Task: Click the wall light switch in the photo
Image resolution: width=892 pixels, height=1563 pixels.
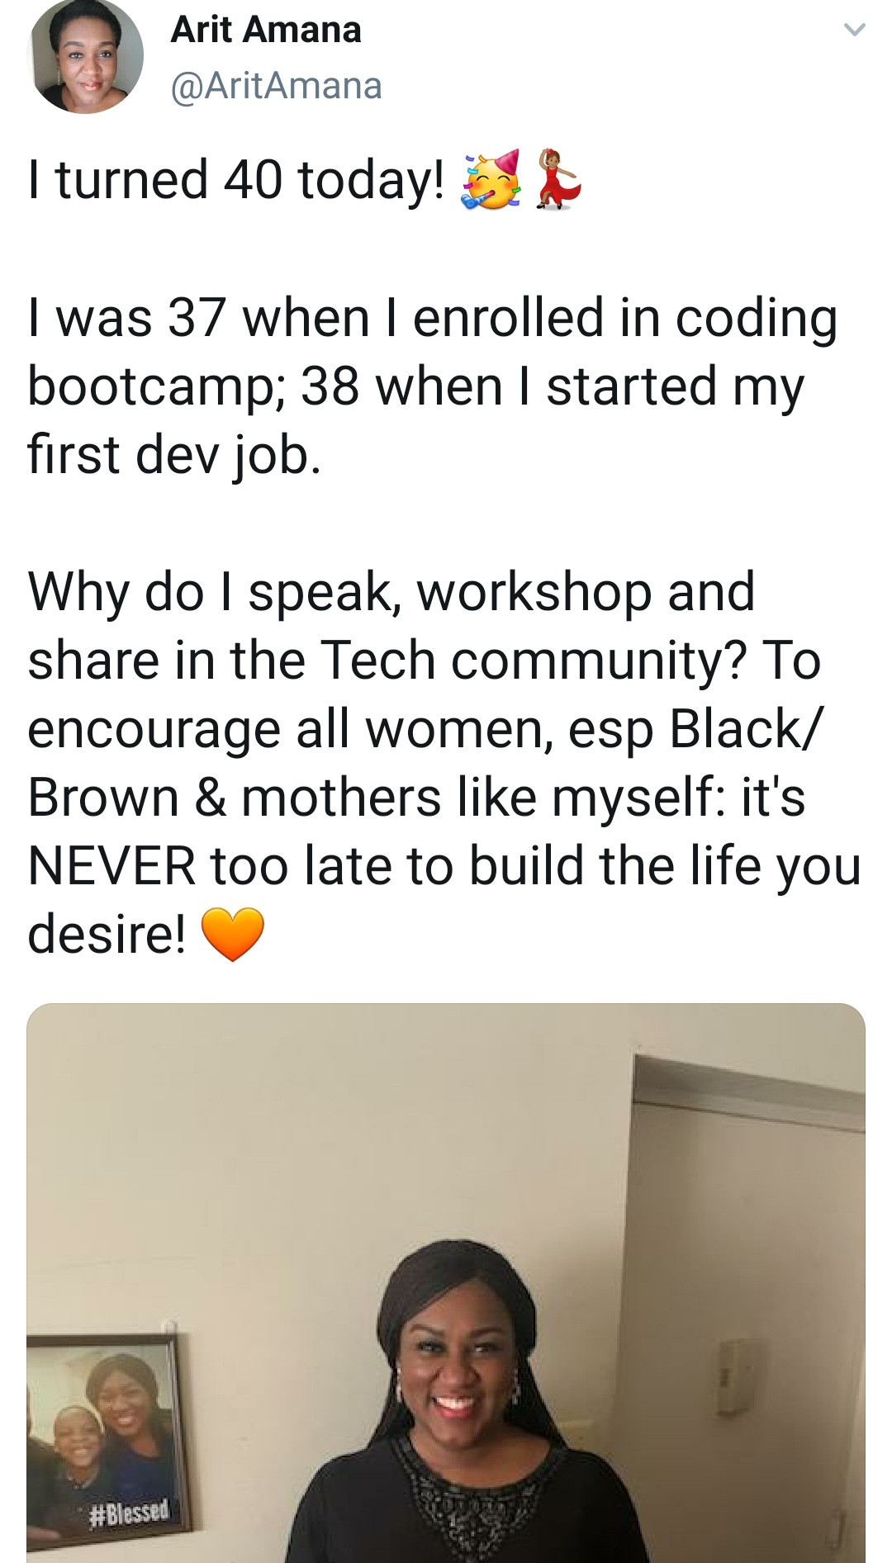Action: coord(738,1376)
